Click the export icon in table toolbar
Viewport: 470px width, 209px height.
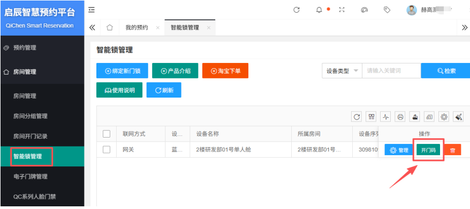[415, 117]
